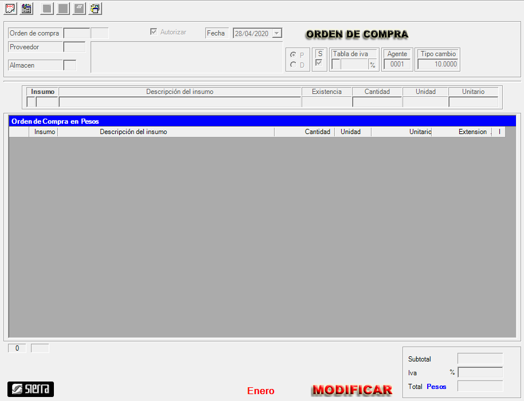Click the Cantidad column header in the grid
This screenshot has width=524, height=401.
point(317,132)
